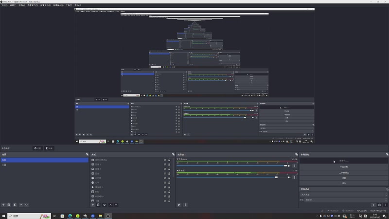Click 退出 Exit button in Controls
389x219 pixels.
pos(344,183)
